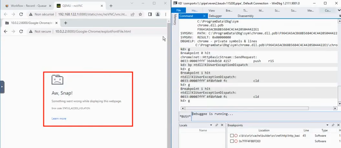Select the Debugger document tab
Image resolution: width=341 pixels, height=148 pixels.
(215, 16)
